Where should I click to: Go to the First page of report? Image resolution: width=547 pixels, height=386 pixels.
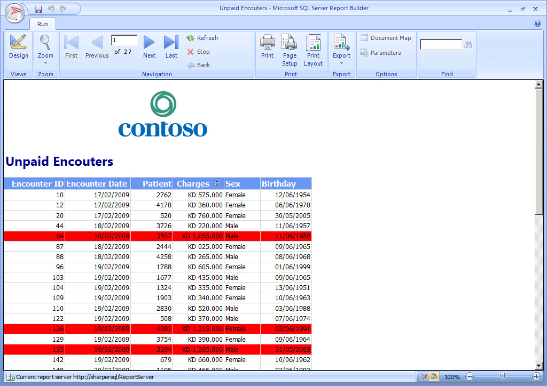pyautogui.click(x=72, y=46)
